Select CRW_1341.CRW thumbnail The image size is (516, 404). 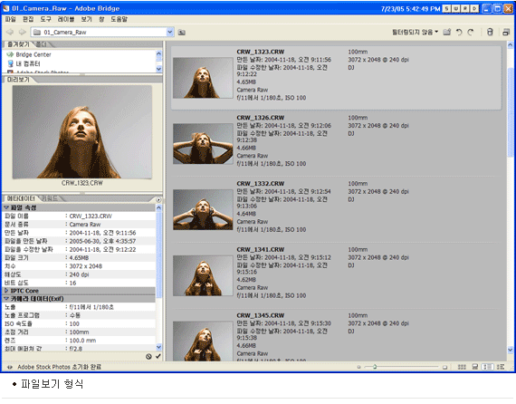tap(203, 275)
